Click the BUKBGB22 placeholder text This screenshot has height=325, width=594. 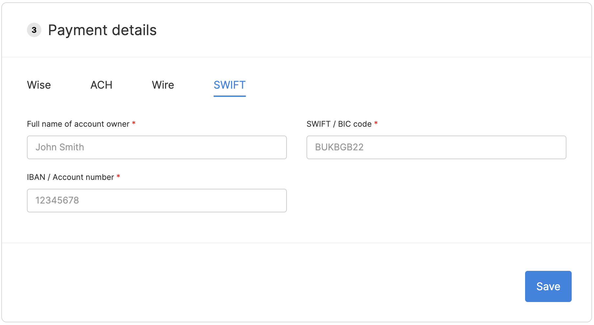coord(339,147)
